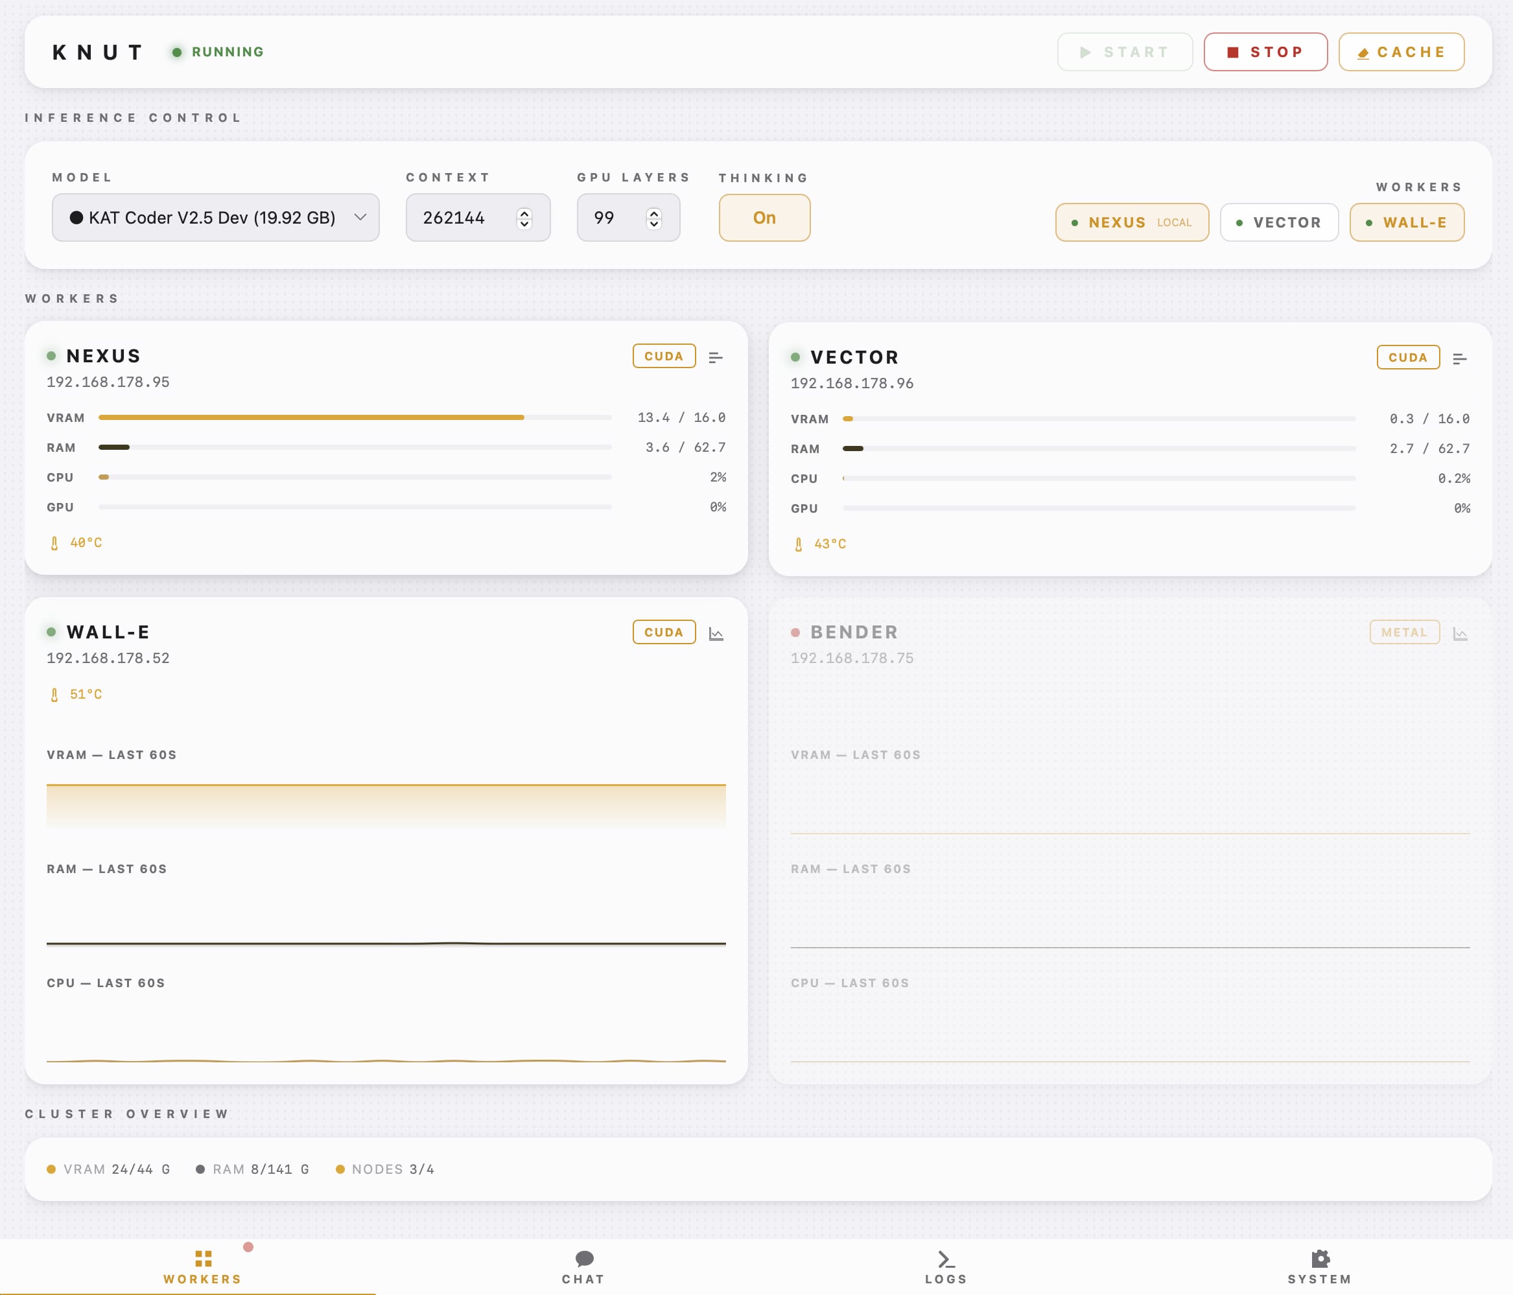This screenshot has height=1295, width=1513.
Task: Click BENDER card chart icon
Action: (1460, 634)
